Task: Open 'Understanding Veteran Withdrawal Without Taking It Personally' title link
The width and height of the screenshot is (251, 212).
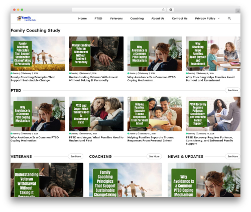Action: pos(93,79)
